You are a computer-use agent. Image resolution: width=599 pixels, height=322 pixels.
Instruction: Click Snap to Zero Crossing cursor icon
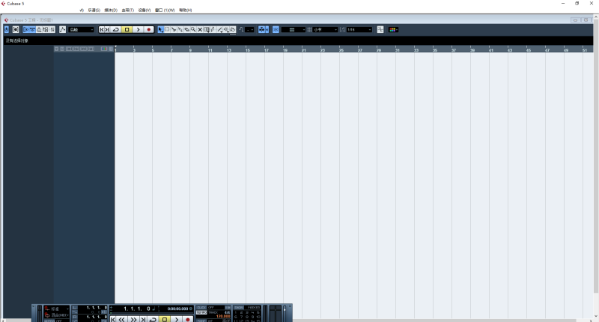pyautogui.click(x=380, y=29)
